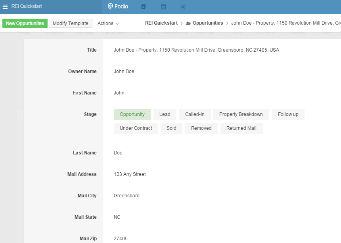The width and height of the screenshot is (341, 243).
Task: Open the calendar icon in top bar
Action: [x=163, y=7]
